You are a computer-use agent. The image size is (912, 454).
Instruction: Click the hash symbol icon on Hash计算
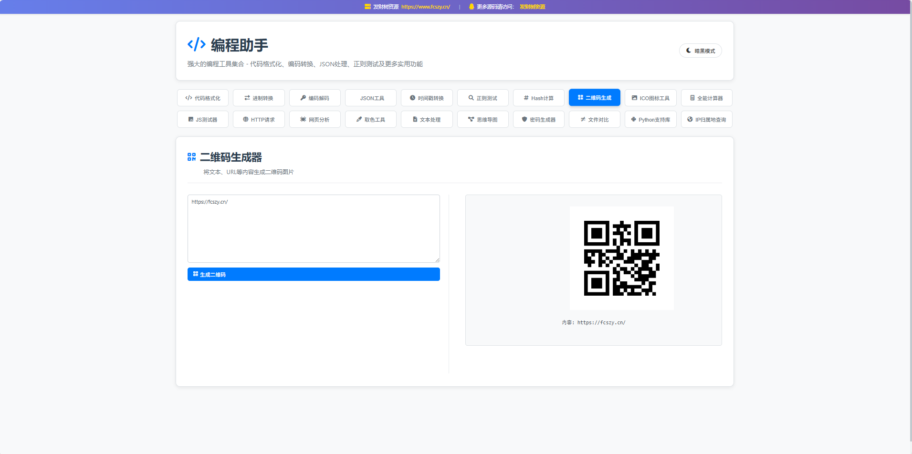point(526,98)
